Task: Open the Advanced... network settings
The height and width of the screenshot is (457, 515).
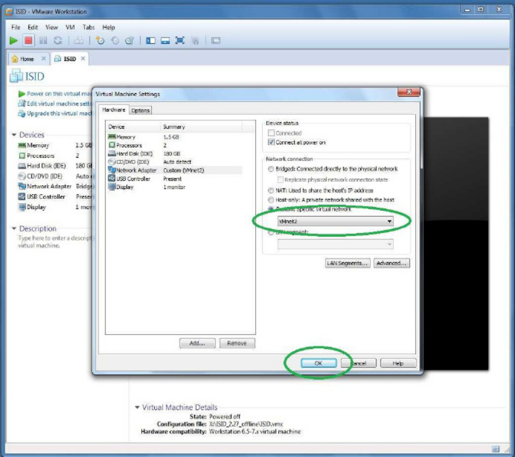Action: coord(392,263)
